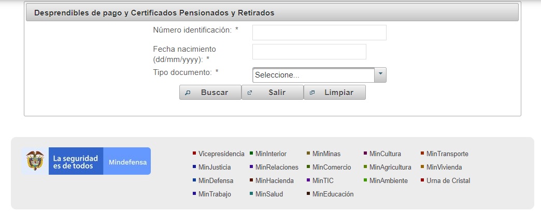
Task: Focus the Número identificación field
Action: [x=319, y=33]
